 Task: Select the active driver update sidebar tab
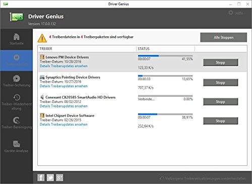[17, 60]
